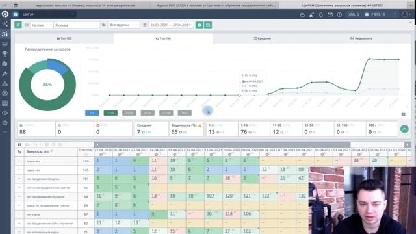This screenshot has height=234, width=416.
Task: Toggle the grey 51-100 legend series
Action: (166, 113)
